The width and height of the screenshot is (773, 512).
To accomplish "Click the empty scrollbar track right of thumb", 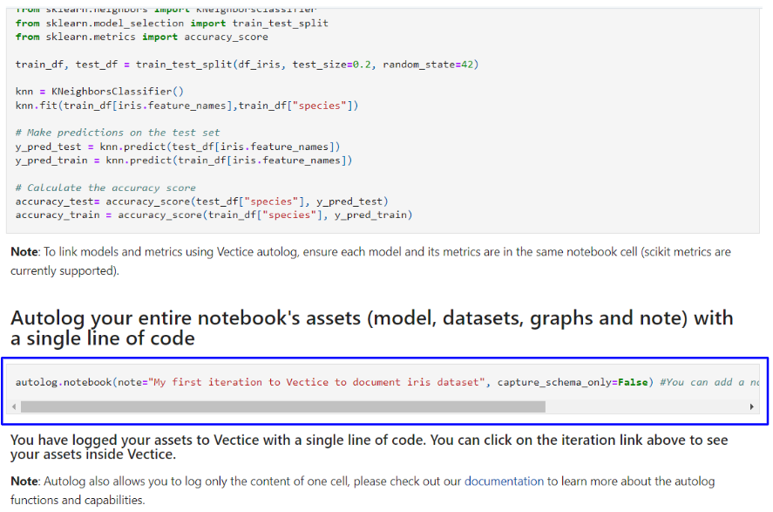I will pos(645,406).
